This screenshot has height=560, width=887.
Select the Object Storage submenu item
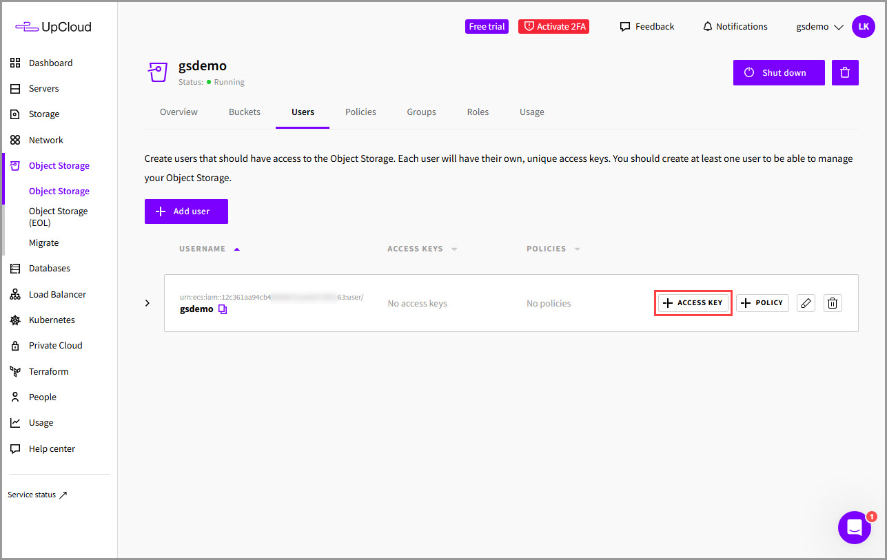point(59,191)
